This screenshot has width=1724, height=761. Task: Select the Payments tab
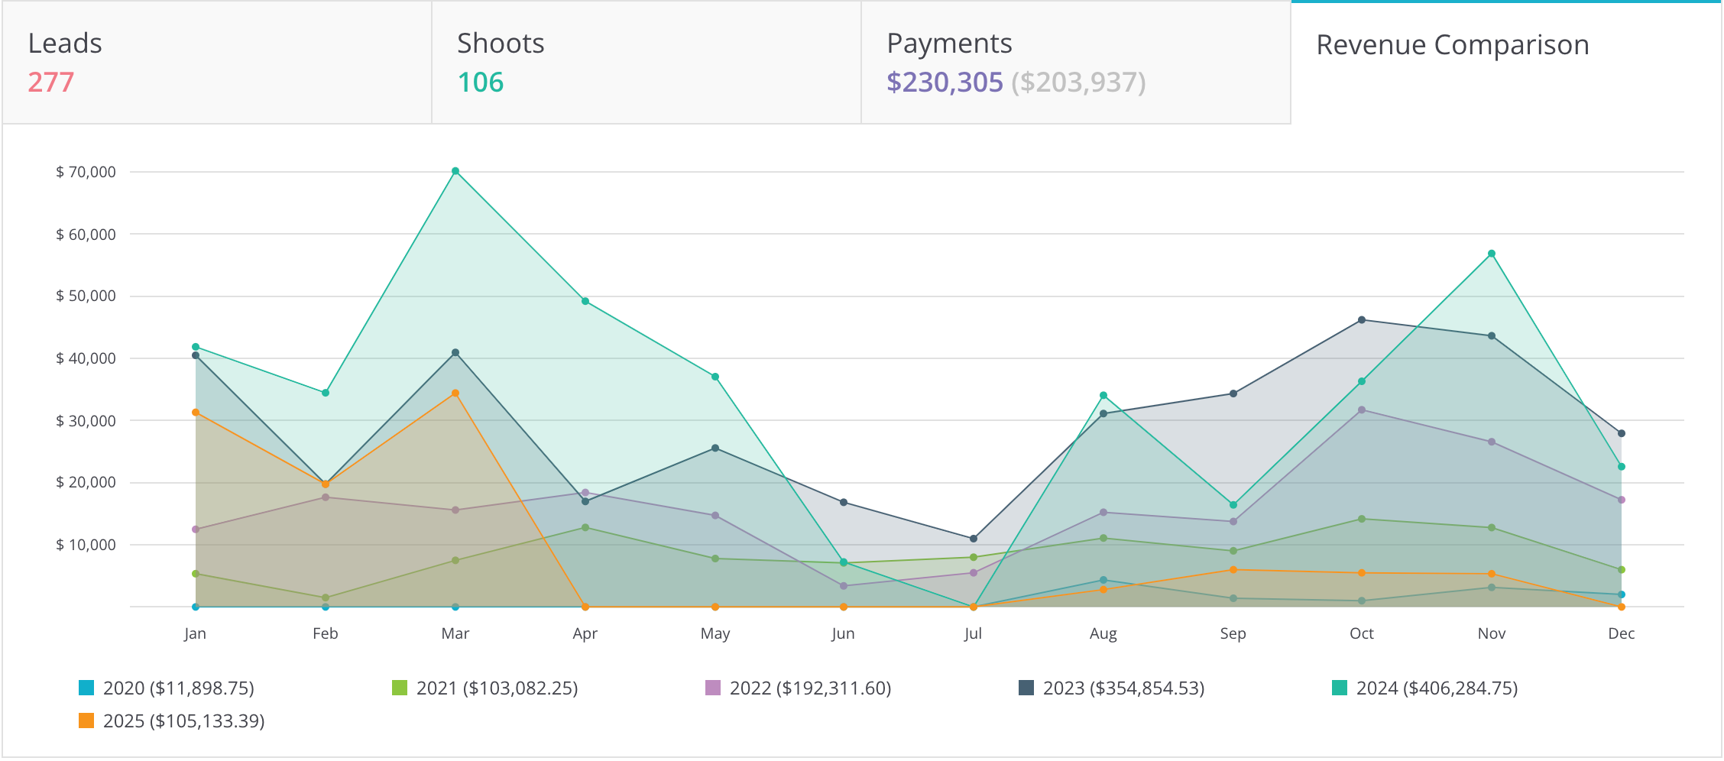[1075, 63]
